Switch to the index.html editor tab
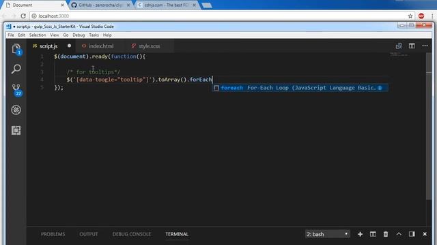 101,46
